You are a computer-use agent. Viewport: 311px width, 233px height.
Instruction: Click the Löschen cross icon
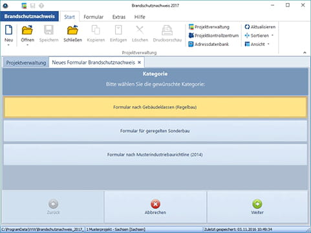click(x=140, y=30)
